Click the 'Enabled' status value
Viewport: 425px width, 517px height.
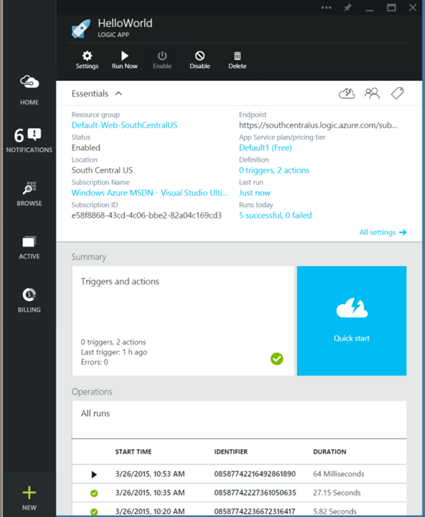coord(86,147)
